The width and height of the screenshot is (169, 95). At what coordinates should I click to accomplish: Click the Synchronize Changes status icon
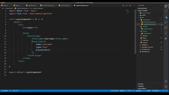pos(10,91)
